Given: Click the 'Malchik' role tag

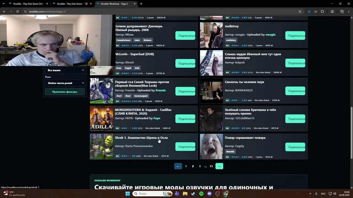Looking at the screenshot, I should click(230, 152).
